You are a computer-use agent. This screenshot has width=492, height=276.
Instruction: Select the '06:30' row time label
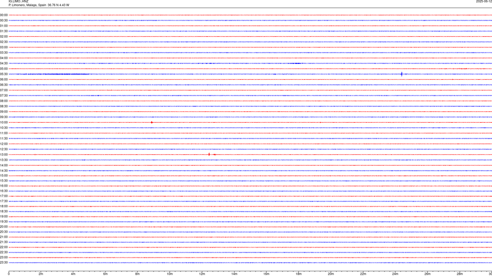click(x=4, y=85)
